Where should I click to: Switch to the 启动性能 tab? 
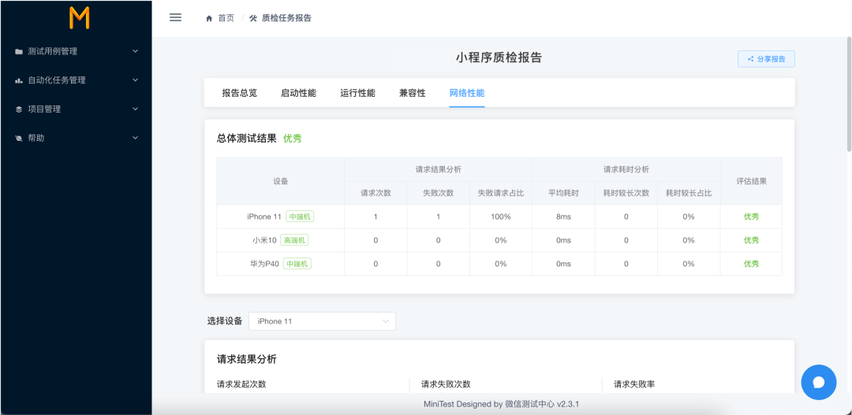pyautogui.click(x=298, y=93)
